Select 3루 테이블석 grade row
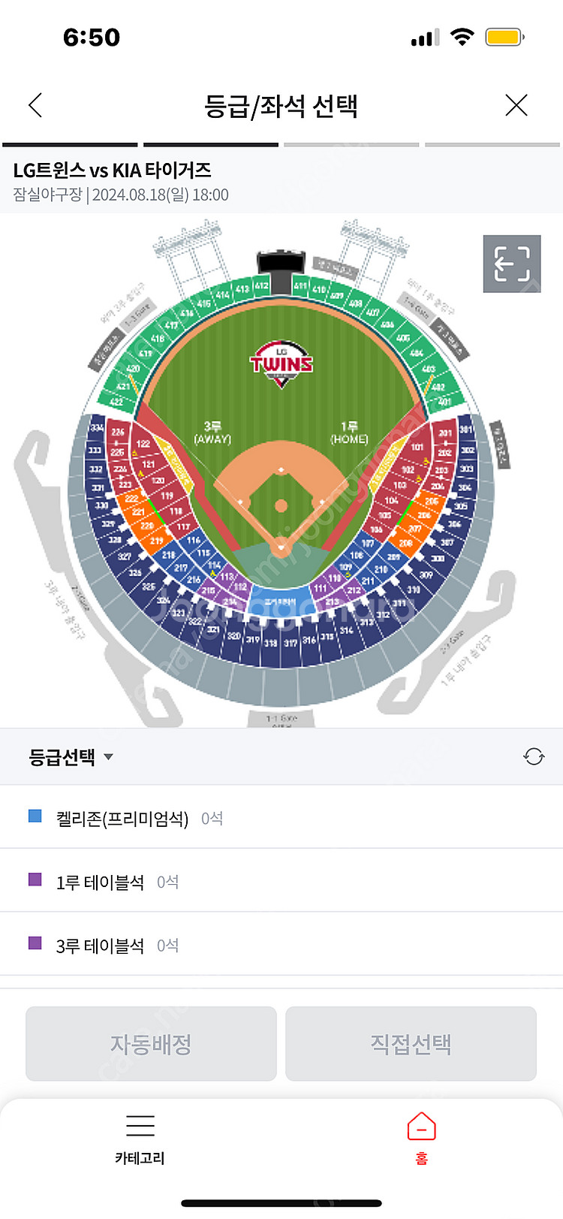Viewport: 563px width, 1219px height. click(281, 945)
